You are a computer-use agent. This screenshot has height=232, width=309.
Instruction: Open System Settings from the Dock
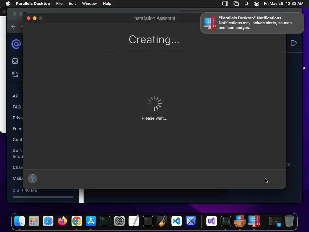(119, 221)
